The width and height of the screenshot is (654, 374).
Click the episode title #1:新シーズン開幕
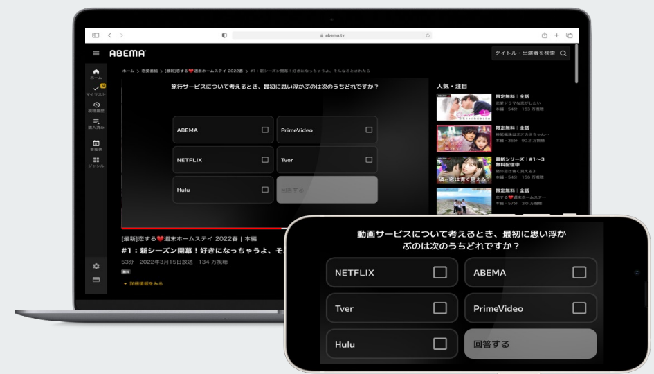point(203,251)
